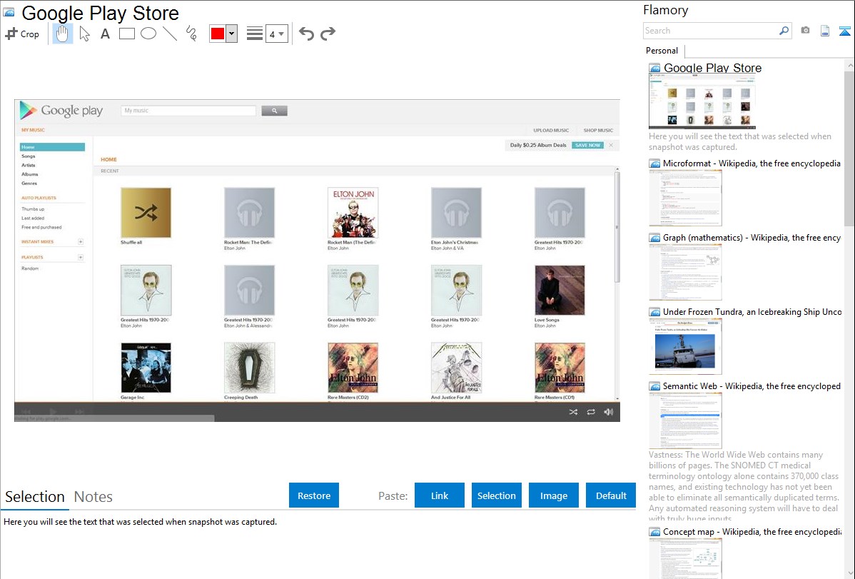Click the blue collapse panel icon

(844, 31)
